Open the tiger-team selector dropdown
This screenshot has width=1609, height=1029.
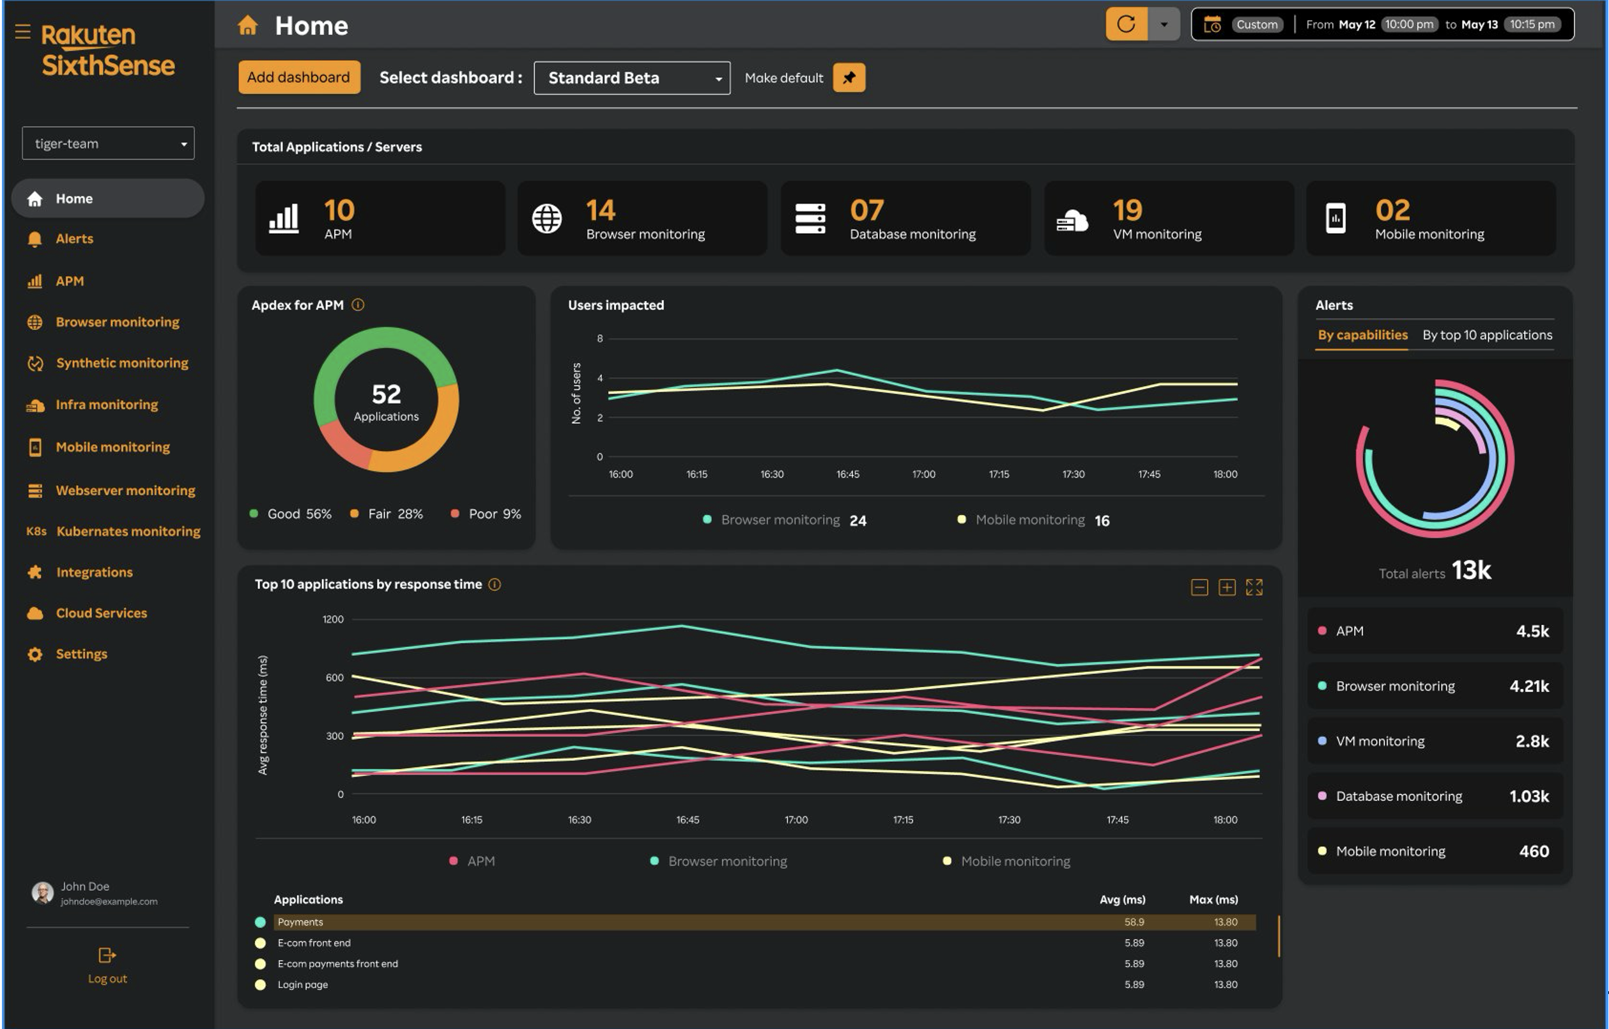point(108,143)
